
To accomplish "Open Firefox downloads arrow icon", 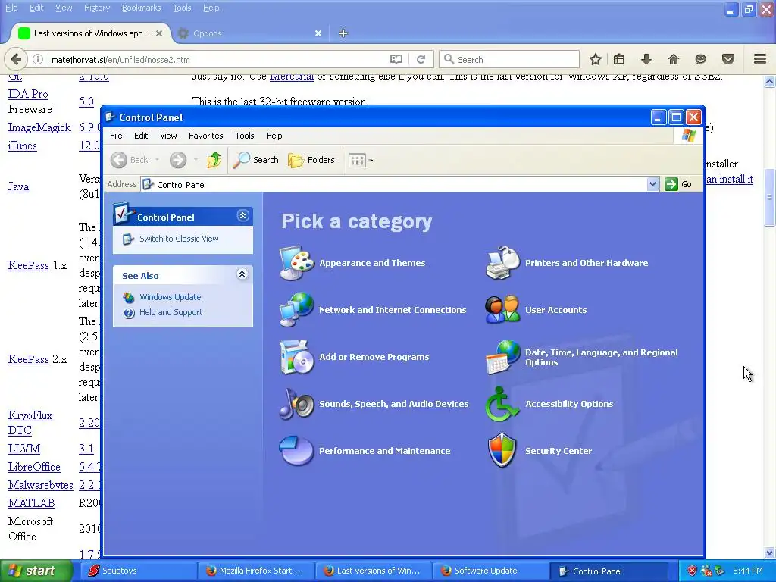I will [646, 59].
